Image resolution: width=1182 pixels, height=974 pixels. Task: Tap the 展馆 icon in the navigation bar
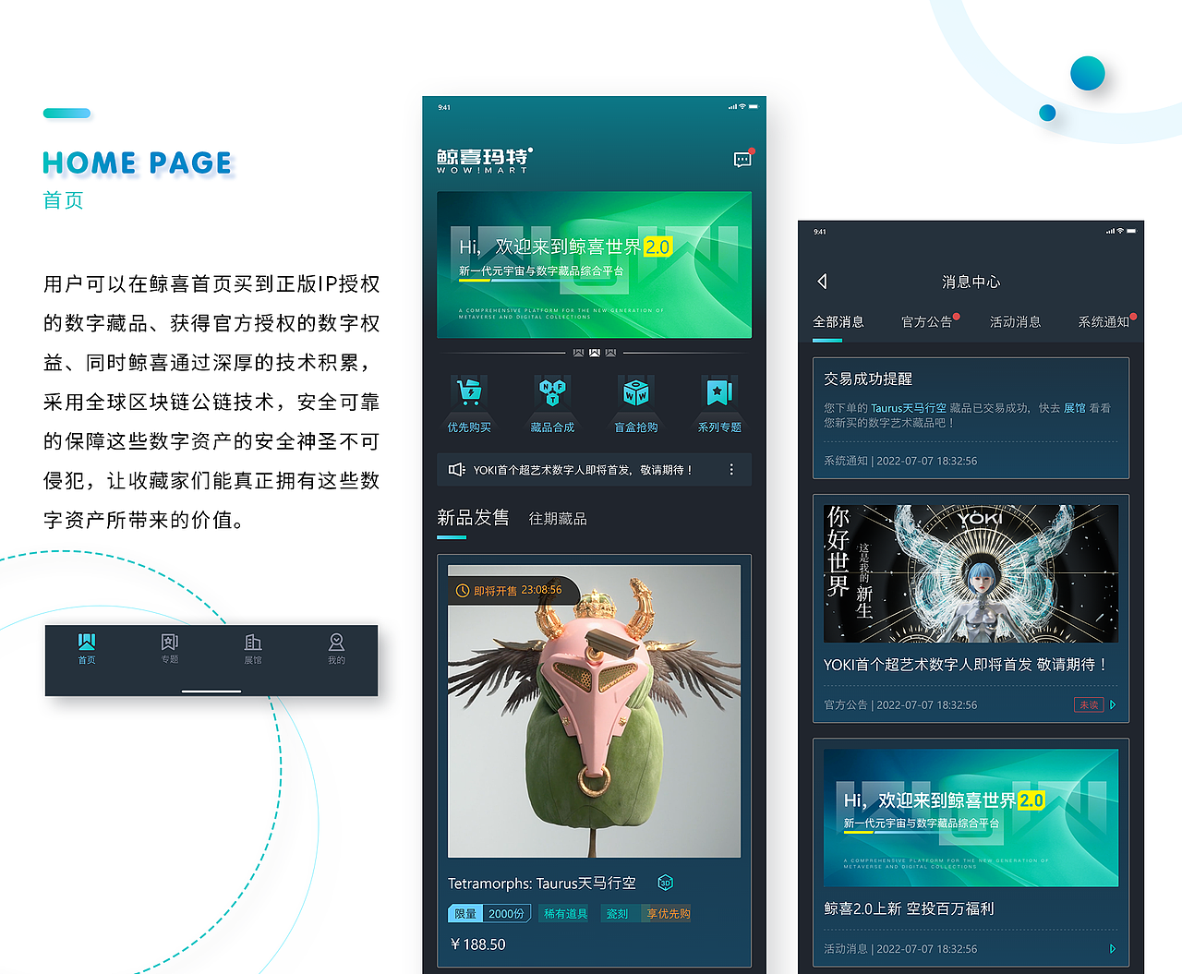253,642
